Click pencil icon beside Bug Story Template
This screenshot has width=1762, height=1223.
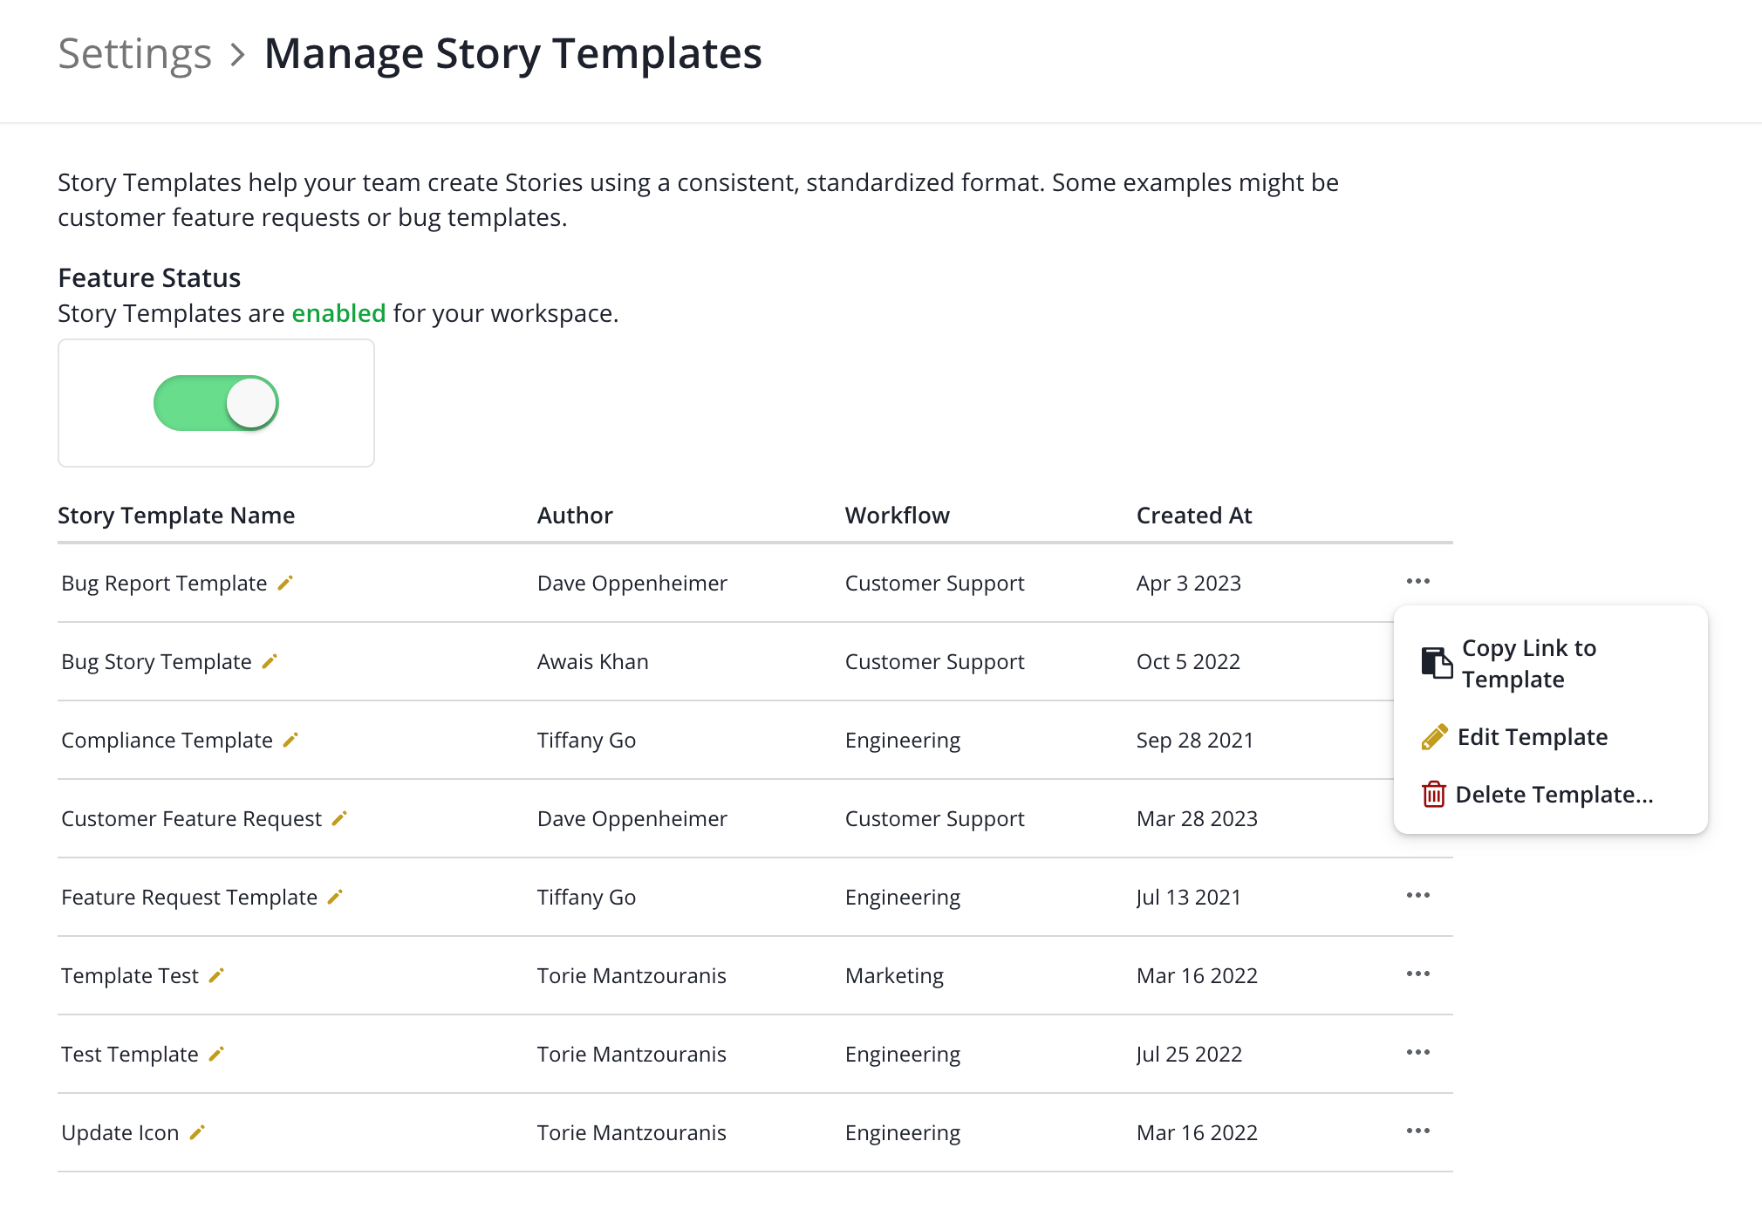(x=270, y=661)
